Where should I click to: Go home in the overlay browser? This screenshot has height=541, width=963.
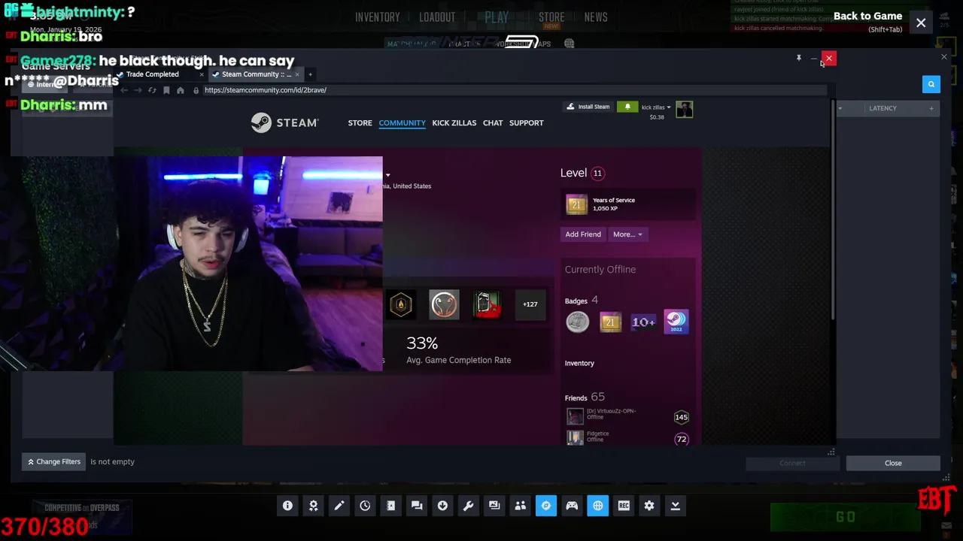pyautogui.click(x=181, y=90)
